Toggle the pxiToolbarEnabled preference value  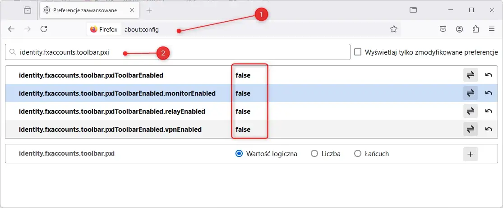(x=470, y=75)
